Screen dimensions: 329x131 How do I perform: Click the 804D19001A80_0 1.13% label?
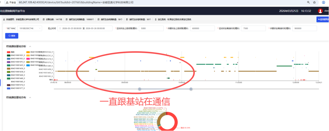coord(144,122)
